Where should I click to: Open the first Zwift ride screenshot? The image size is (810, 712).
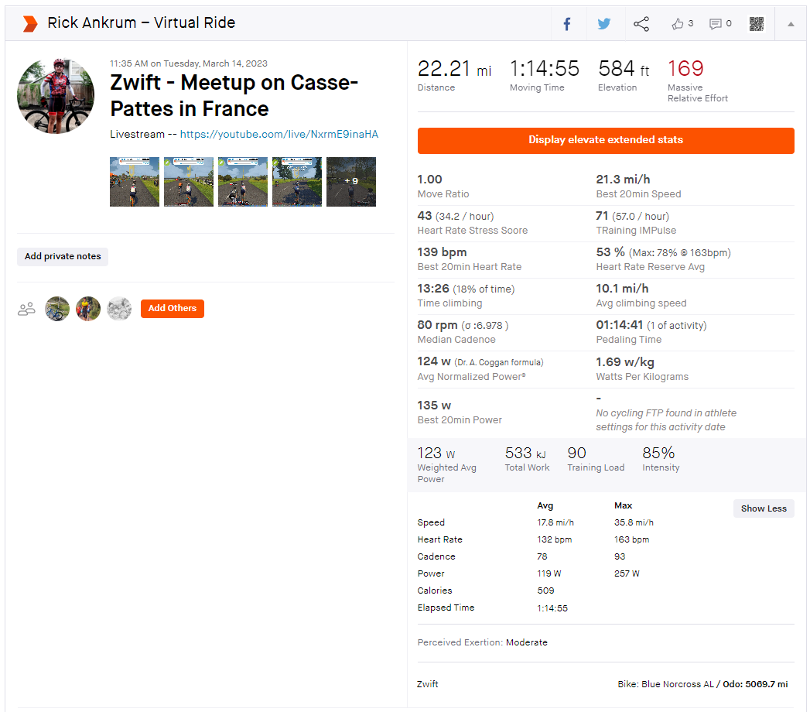tap(135, 182)
